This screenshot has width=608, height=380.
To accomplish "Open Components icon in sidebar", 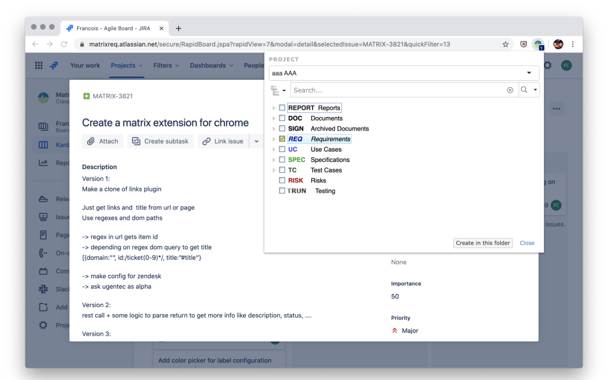I will coord(43,271).
